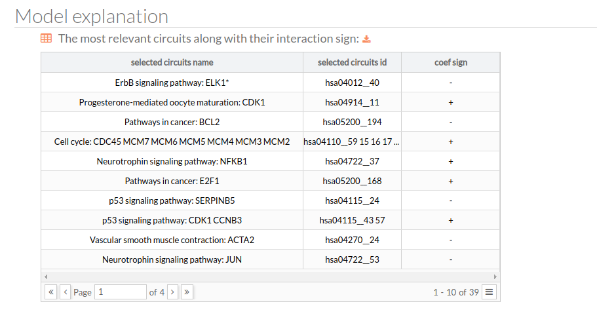Screen dimensions: 597x323
Task: Sort by coef sign column header
Action: pyautogui.click(x=451, y=62)
